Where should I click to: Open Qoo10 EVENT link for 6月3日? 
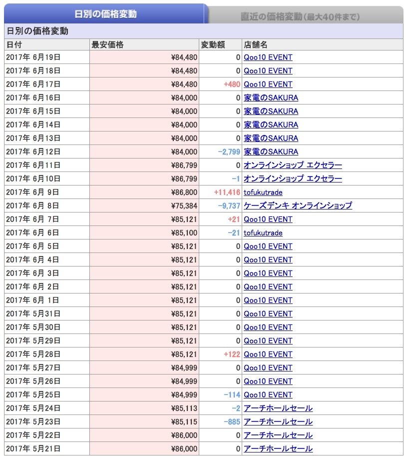[268, 273]
